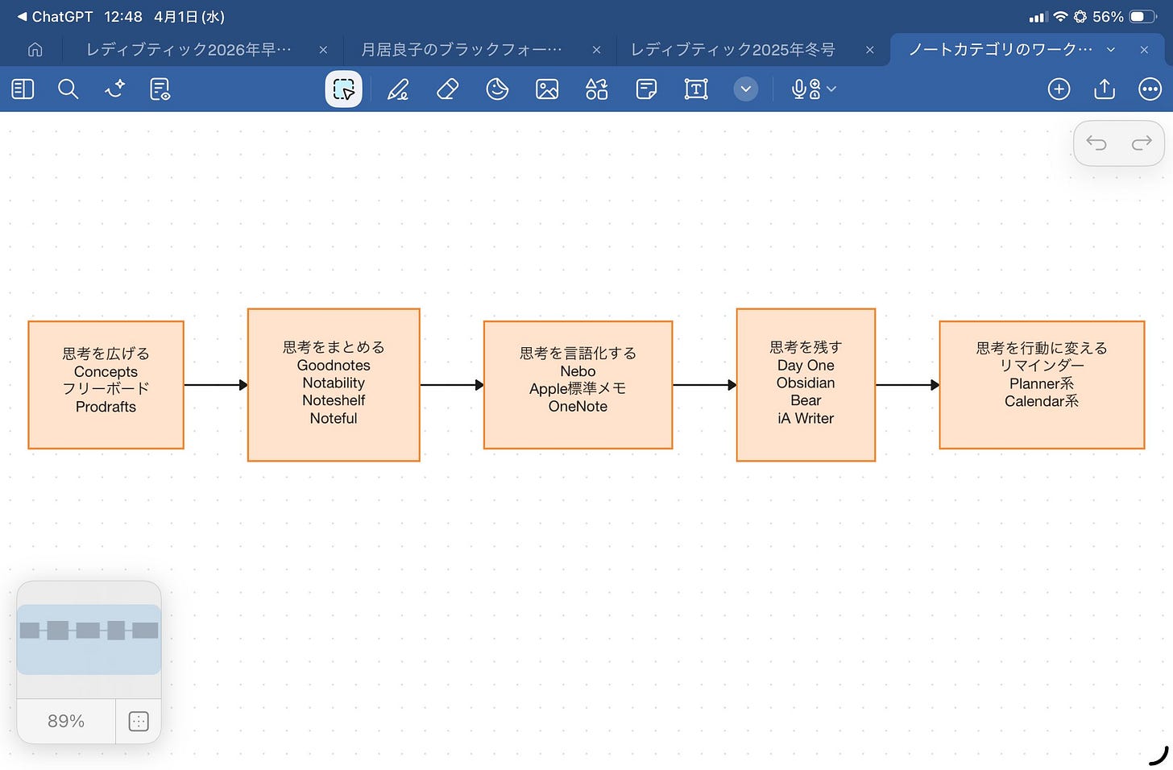Screen dimensions: 1173x770
Task: Return to ChatGPT app via back link
Action: coord(55,16)
